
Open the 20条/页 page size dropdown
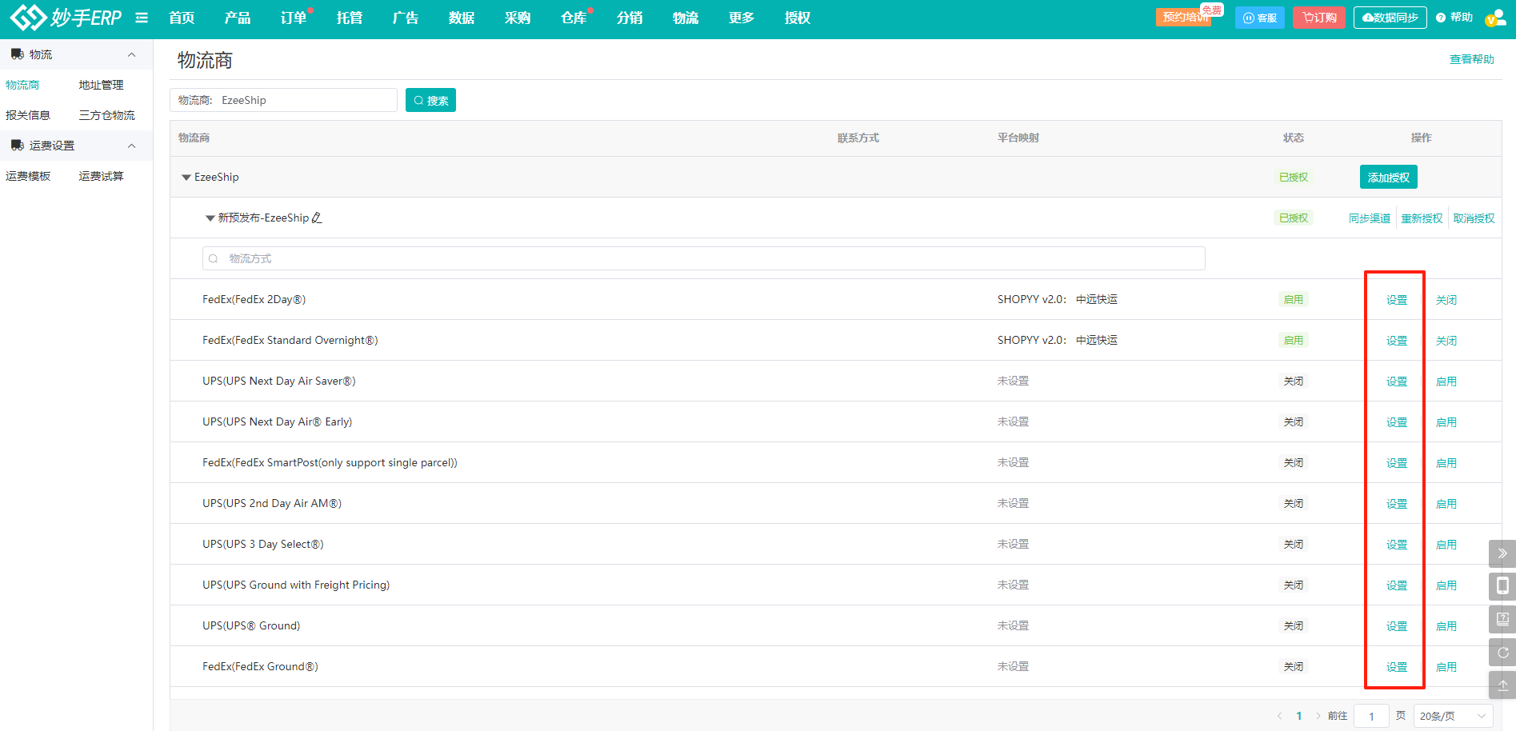(1453, 716)
